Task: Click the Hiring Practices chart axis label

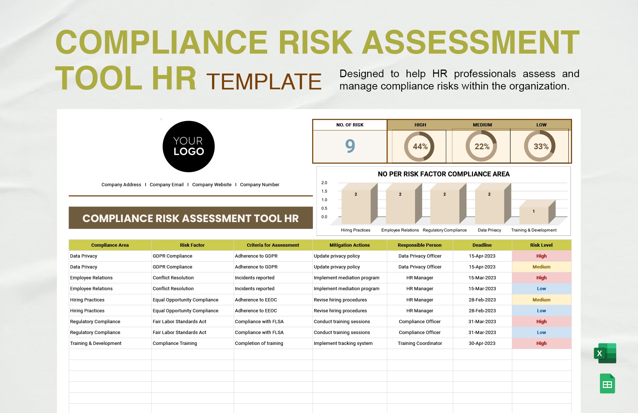Action: tap(355, 230)
